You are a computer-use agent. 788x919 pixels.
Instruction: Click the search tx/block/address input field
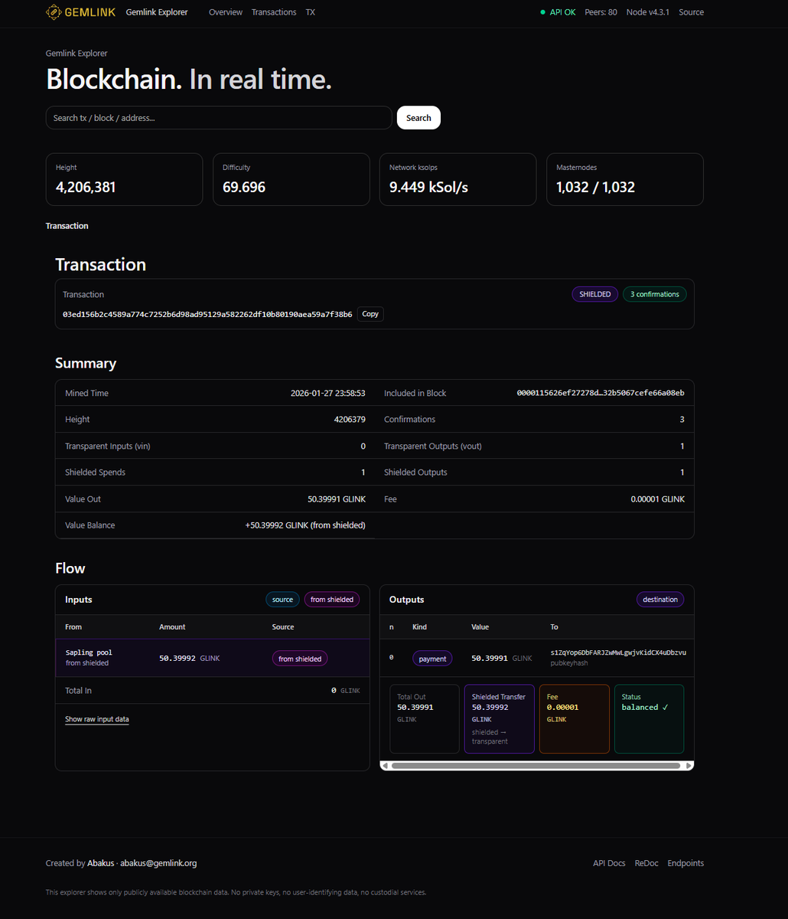218,117
